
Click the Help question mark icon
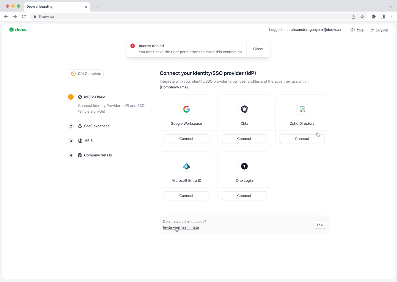coord(352,30)
